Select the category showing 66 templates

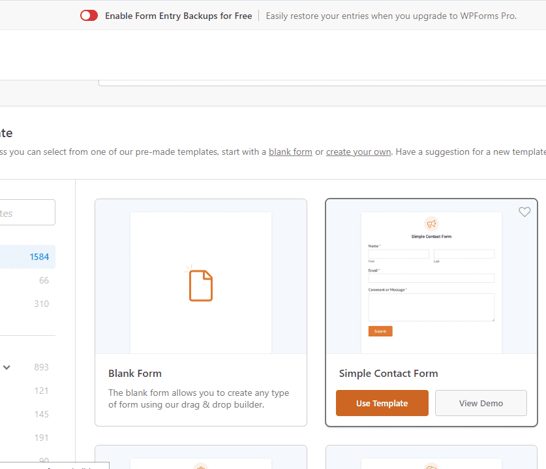pos(26,280)
